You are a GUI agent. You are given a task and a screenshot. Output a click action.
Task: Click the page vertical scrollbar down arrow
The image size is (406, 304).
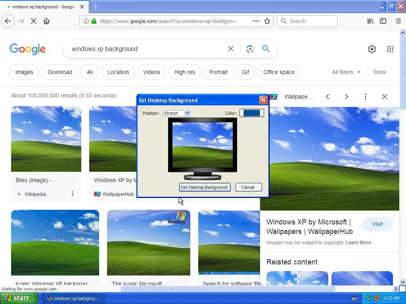402,282
